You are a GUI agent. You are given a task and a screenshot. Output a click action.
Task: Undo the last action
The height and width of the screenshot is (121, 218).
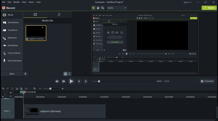[3, 88]
